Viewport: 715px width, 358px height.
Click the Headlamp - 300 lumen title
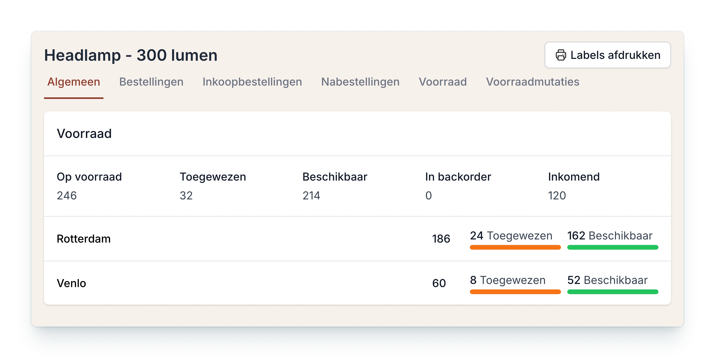131,55
